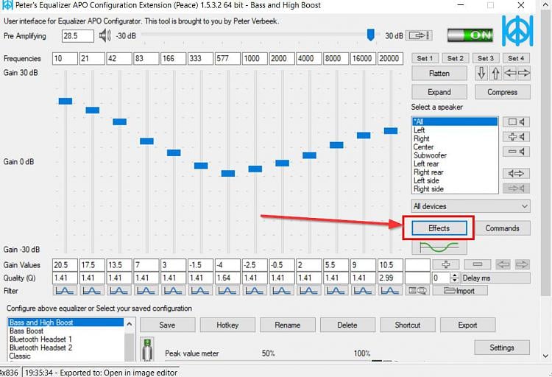Click the filter search icon beside Import
Screen dimensions: 552x377
(x=417, y=291)
